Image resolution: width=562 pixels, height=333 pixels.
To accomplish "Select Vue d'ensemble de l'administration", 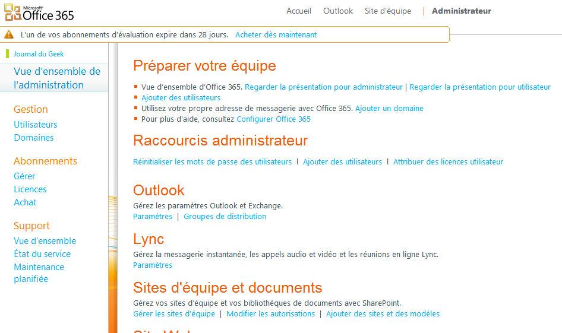I will [57, 78].
